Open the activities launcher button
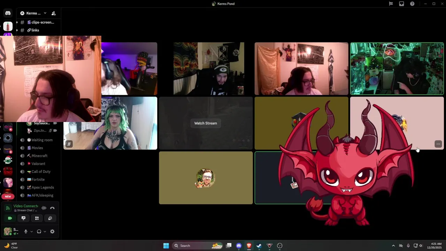 pyautogui.click(x=37, y=218)
